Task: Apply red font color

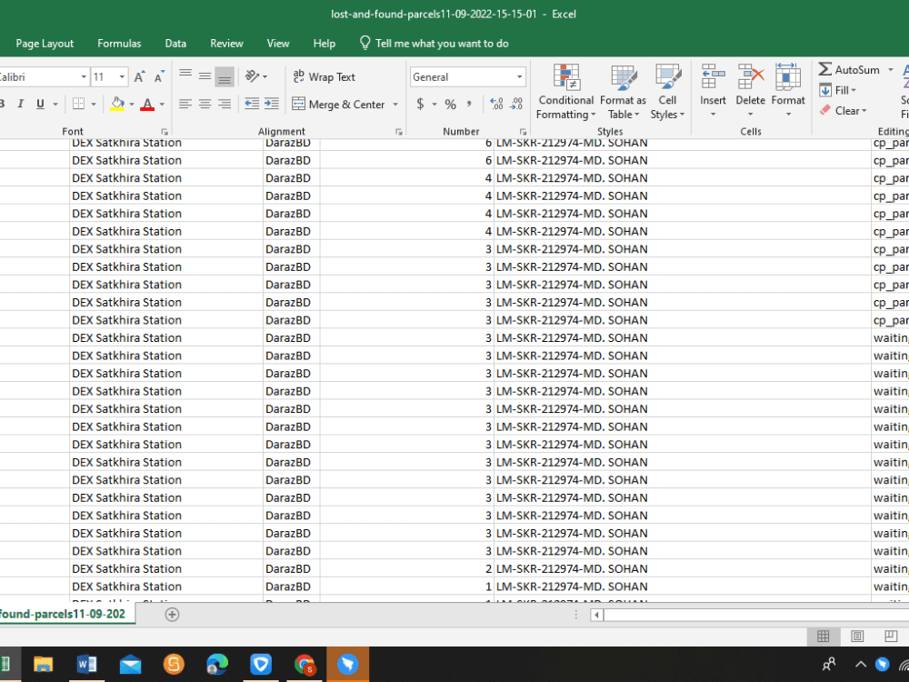Action: click(x=147, y=105)
